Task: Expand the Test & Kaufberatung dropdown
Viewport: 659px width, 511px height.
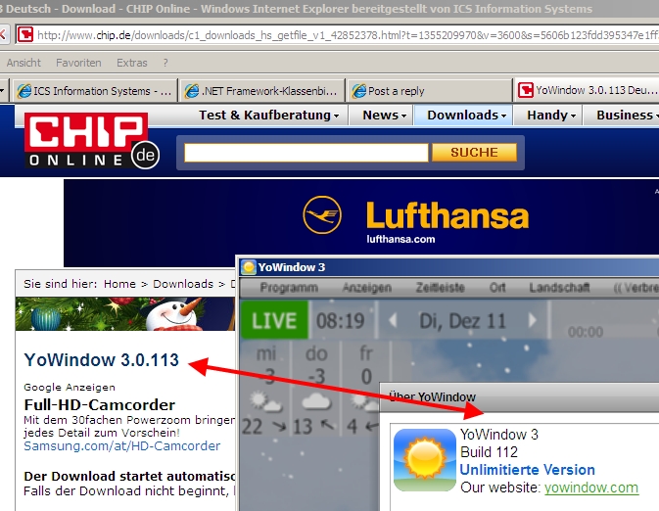Action: coord(269,115)
